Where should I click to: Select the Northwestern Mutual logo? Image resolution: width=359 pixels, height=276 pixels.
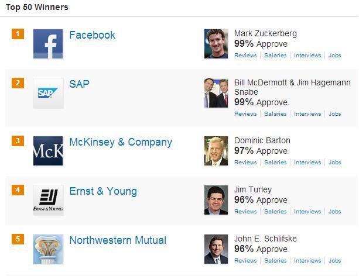point(48,249)
